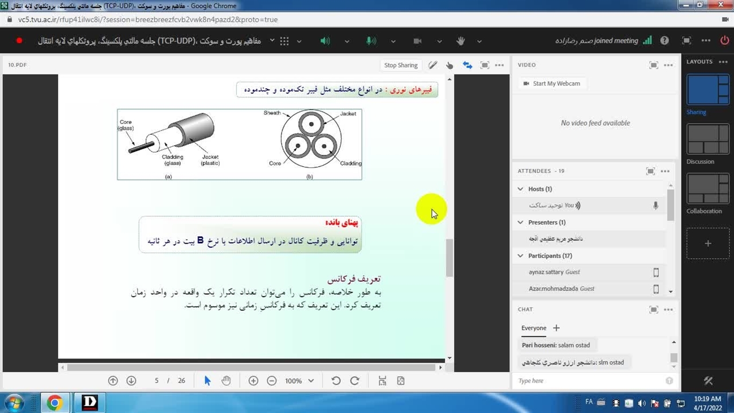The height and width of the screenshot is (413, 734).
Task: Select the Discussion layout
Action: coord(708,139)
